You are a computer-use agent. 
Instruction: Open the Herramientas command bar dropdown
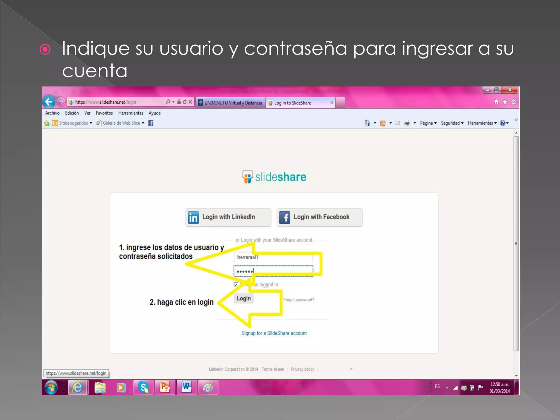tap(482, 123)
